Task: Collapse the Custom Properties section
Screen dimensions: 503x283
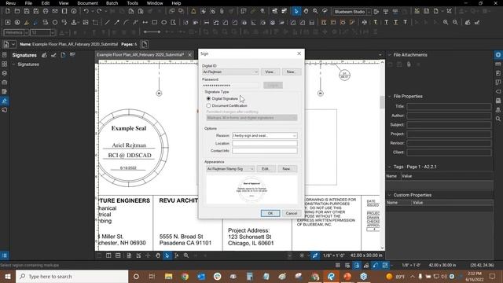Action: (390, 195)
